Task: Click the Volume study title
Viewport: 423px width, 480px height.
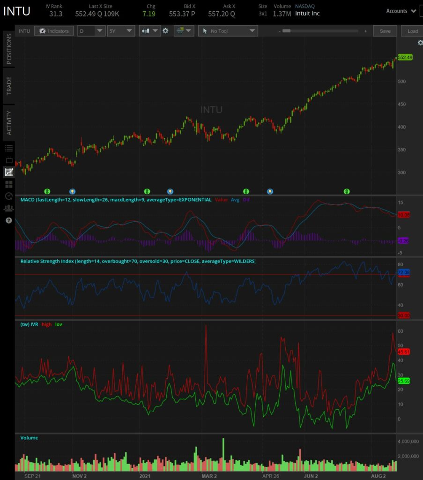Action: [29, 438]
